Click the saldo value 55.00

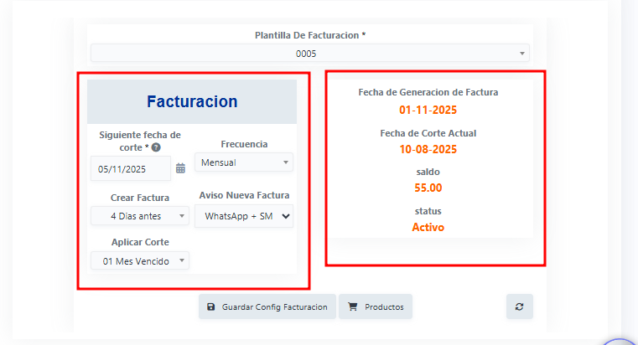[428, 188]
